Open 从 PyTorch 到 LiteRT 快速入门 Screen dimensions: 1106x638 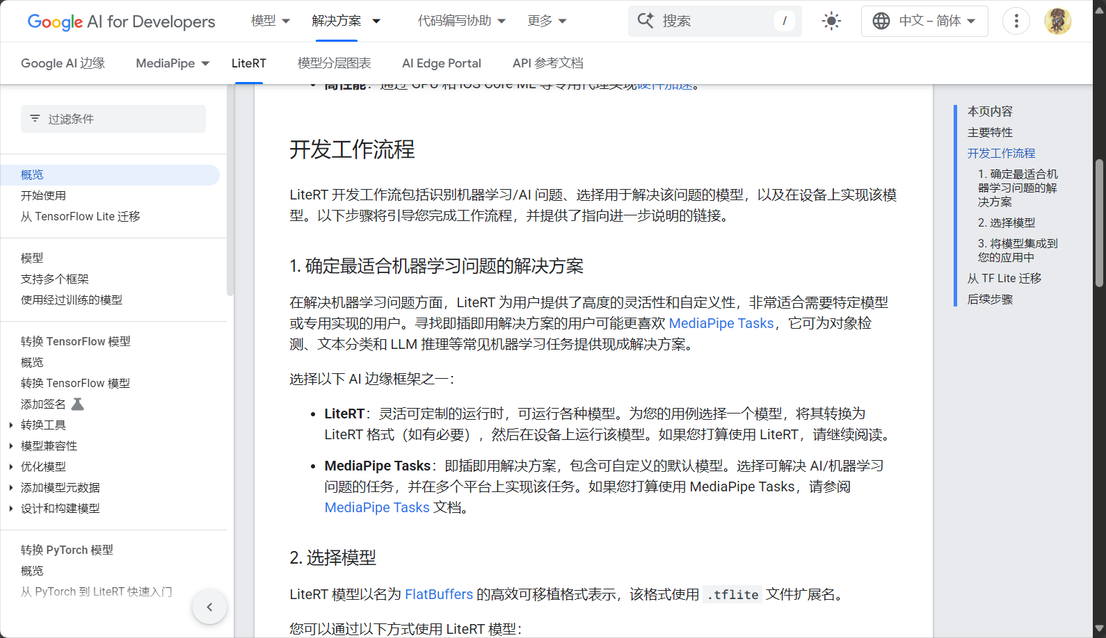coord(97,592)
